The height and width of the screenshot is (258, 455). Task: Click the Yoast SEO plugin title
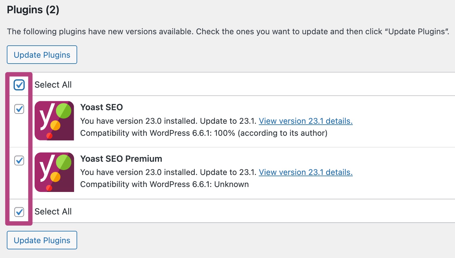102,107
